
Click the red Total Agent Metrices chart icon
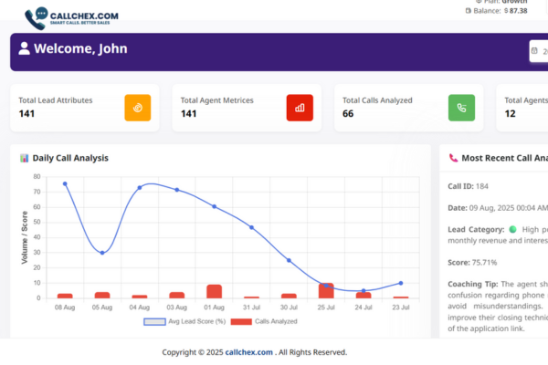[x=300, y=108]
